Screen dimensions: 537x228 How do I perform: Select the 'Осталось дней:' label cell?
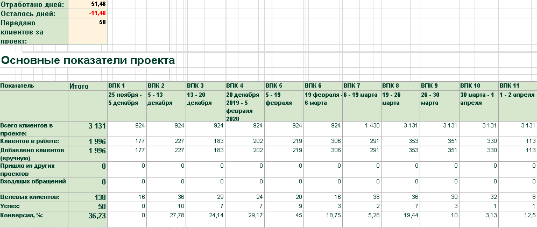point(34,13)
